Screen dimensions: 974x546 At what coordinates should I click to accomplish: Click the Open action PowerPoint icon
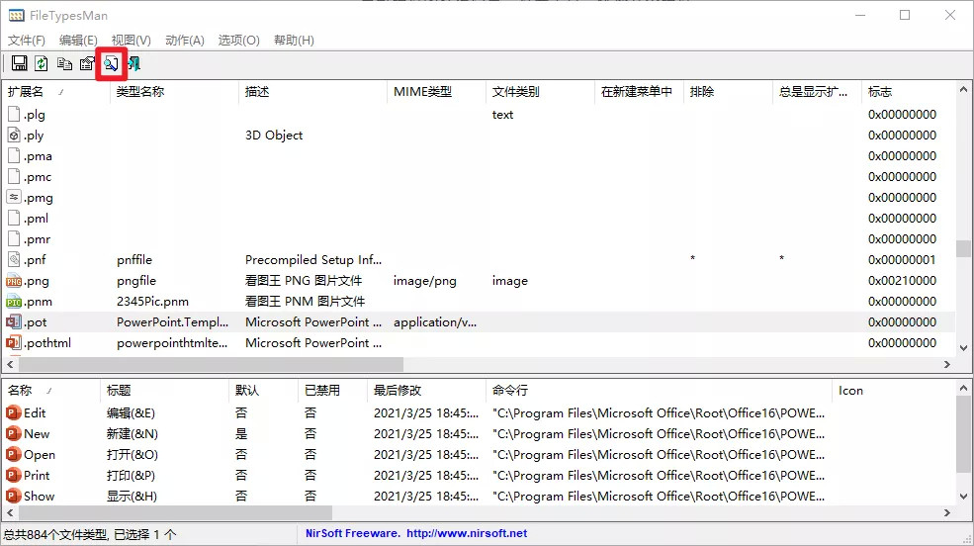(x=13, y=455)
